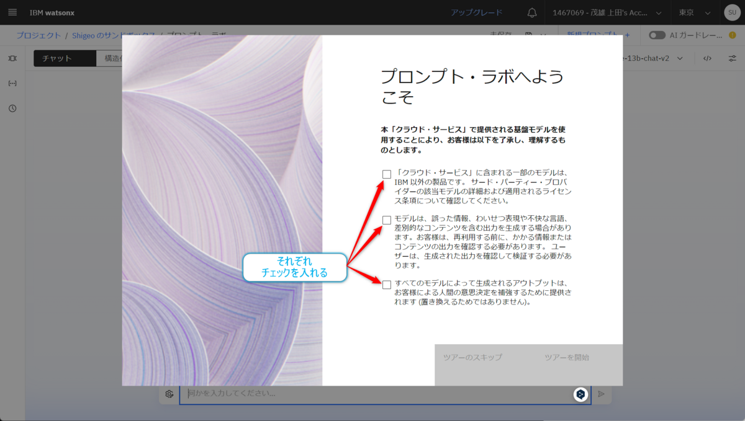Click the view code </> icon
Image resolution: width=745 pixels, height=421 pixels.
coord(707,58)
